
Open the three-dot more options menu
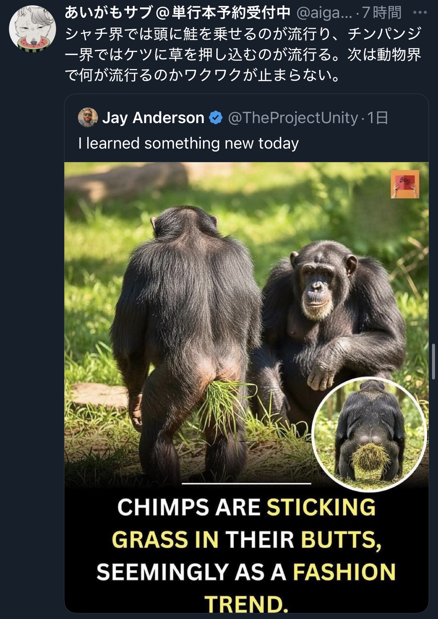coord(420,13)
